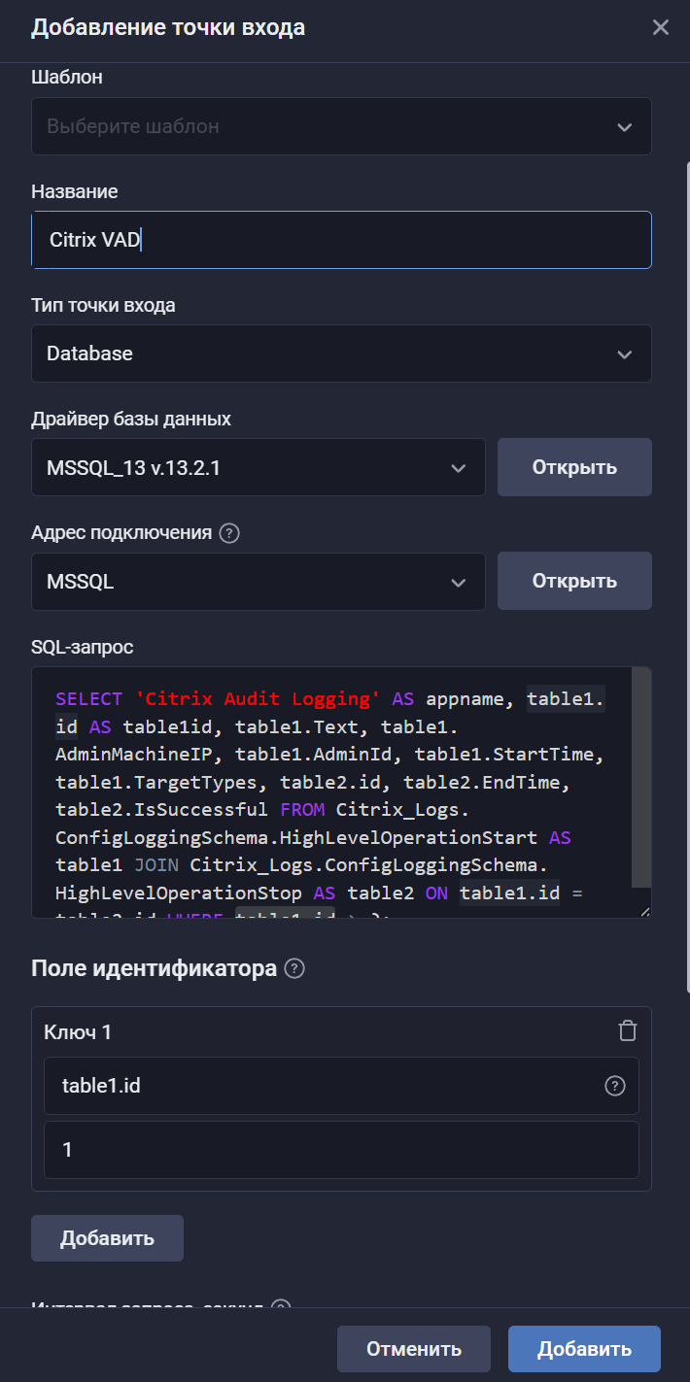Click the SQL editor vertical scrollbar
Screen dimensions: 690x1382
640,777
